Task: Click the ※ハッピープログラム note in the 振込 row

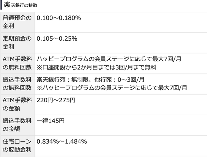Action: (112, 88)
